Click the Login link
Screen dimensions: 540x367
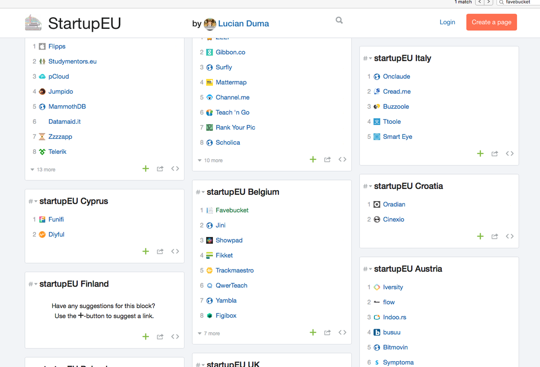click(447, 22)
